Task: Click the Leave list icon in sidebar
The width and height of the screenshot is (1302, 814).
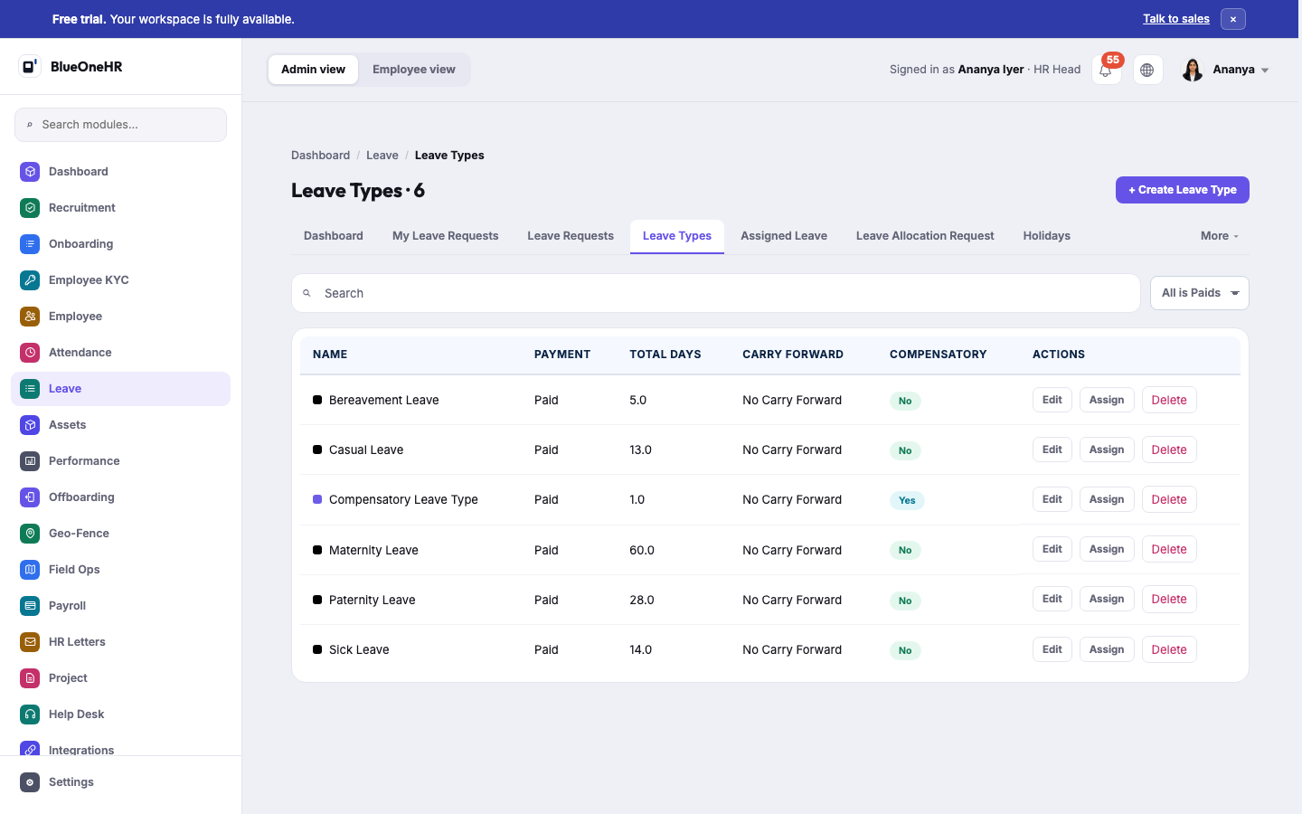Action: [30, 388]
